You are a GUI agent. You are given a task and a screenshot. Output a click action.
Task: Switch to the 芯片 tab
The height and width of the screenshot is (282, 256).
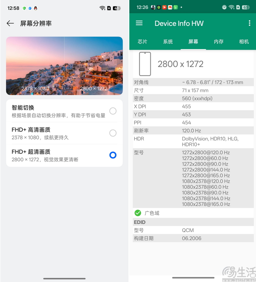pos(142,41)
